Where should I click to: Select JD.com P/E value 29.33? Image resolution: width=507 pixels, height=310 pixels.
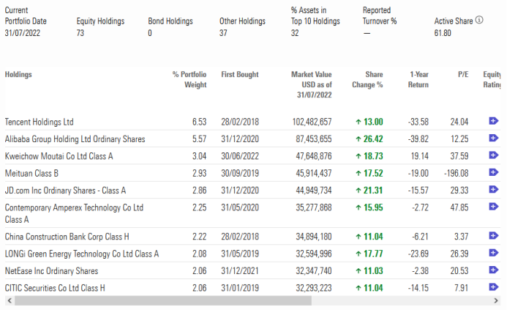[459, 191]
